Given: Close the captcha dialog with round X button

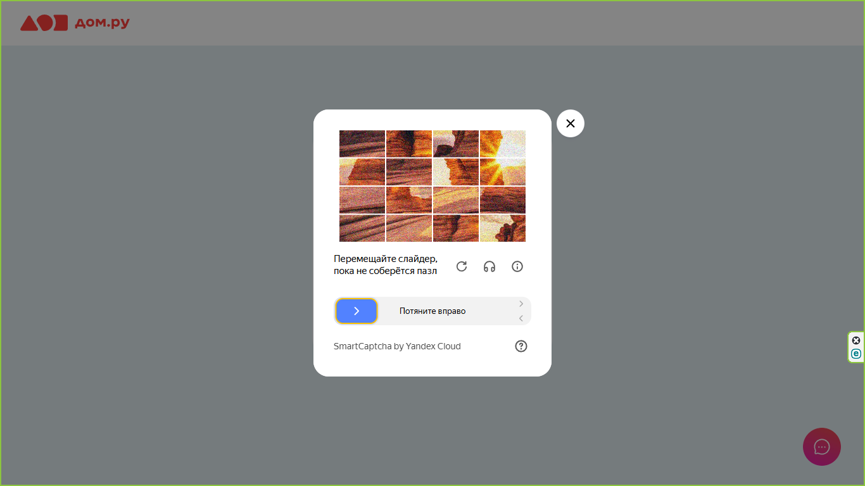Looking at the screenshot, I should point(571,123).
